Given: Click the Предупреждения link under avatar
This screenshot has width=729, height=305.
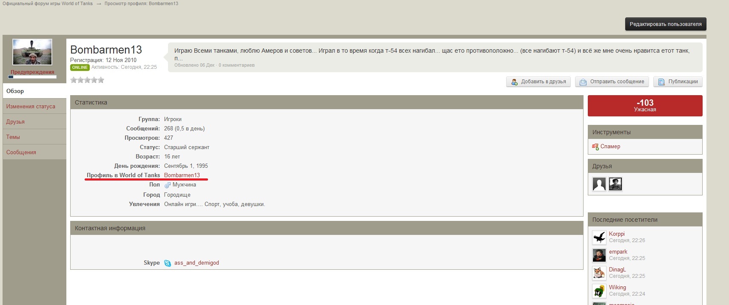Looking at the screenshot, I should (x=32, y=72).
